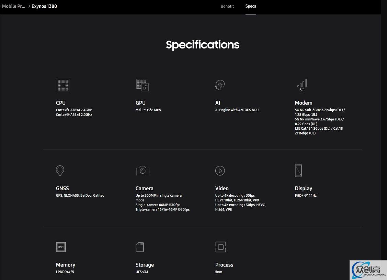Open the Mobile Pr... breadcrumb link
This screenshot has width=387, height=280.
click(14, 6)
